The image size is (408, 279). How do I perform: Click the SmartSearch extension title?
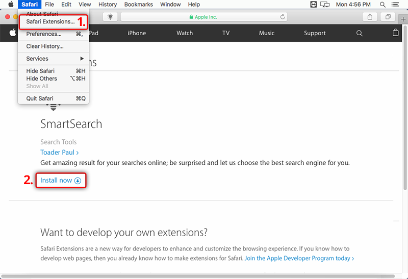(x=71, y=124)
